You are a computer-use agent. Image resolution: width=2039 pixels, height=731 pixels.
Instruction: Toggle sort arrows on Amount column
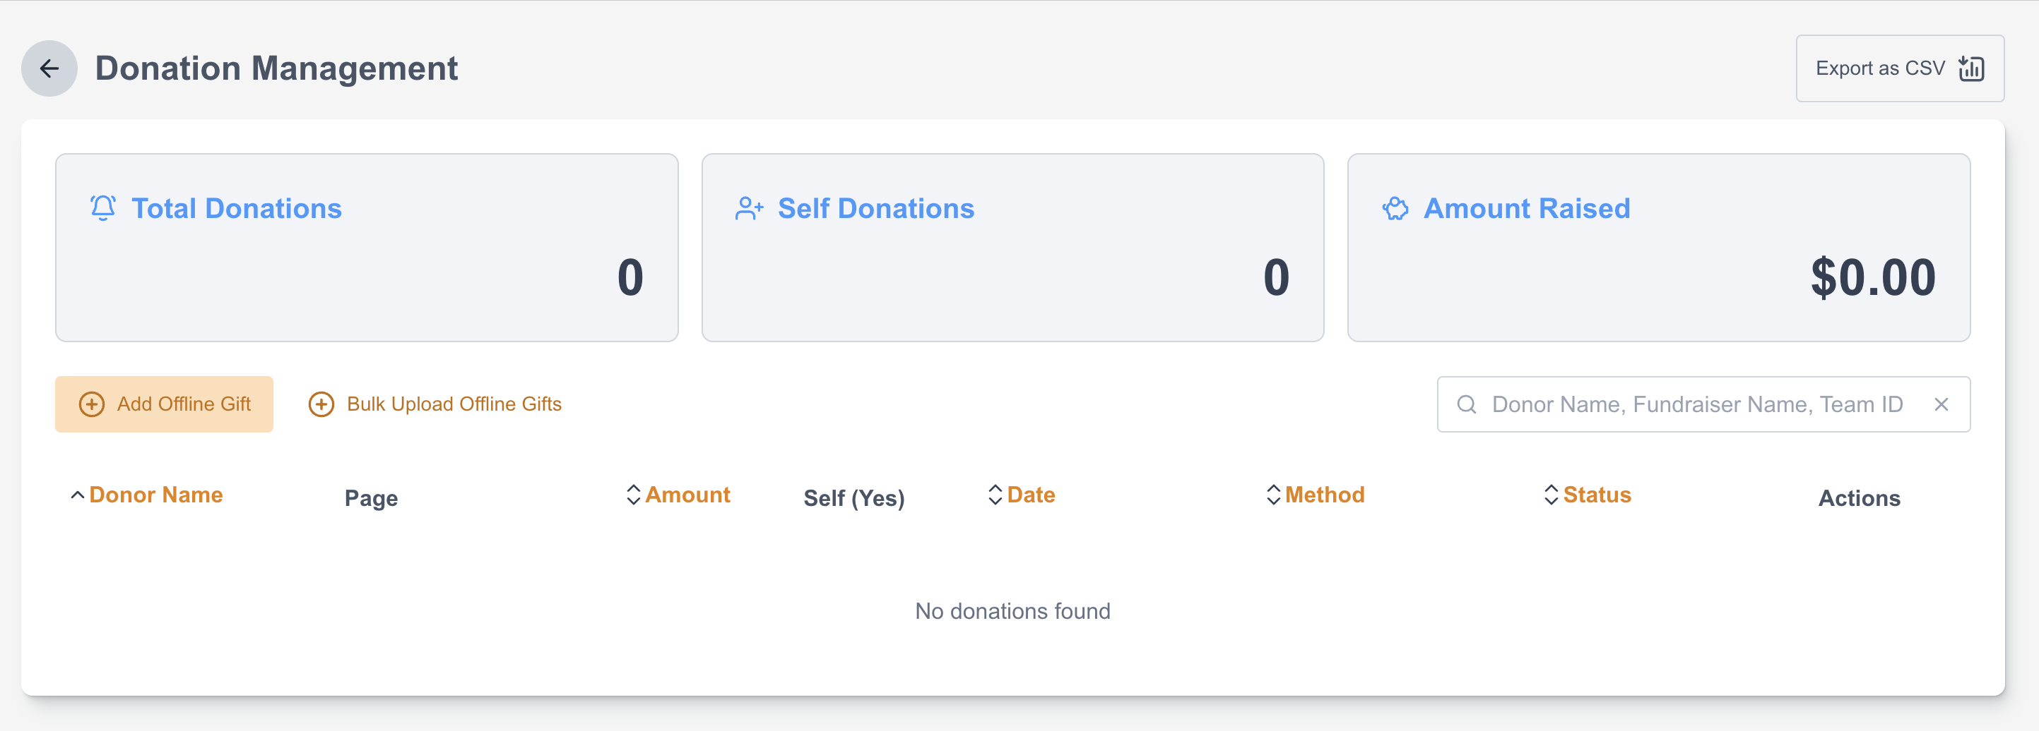coord(633,495)
